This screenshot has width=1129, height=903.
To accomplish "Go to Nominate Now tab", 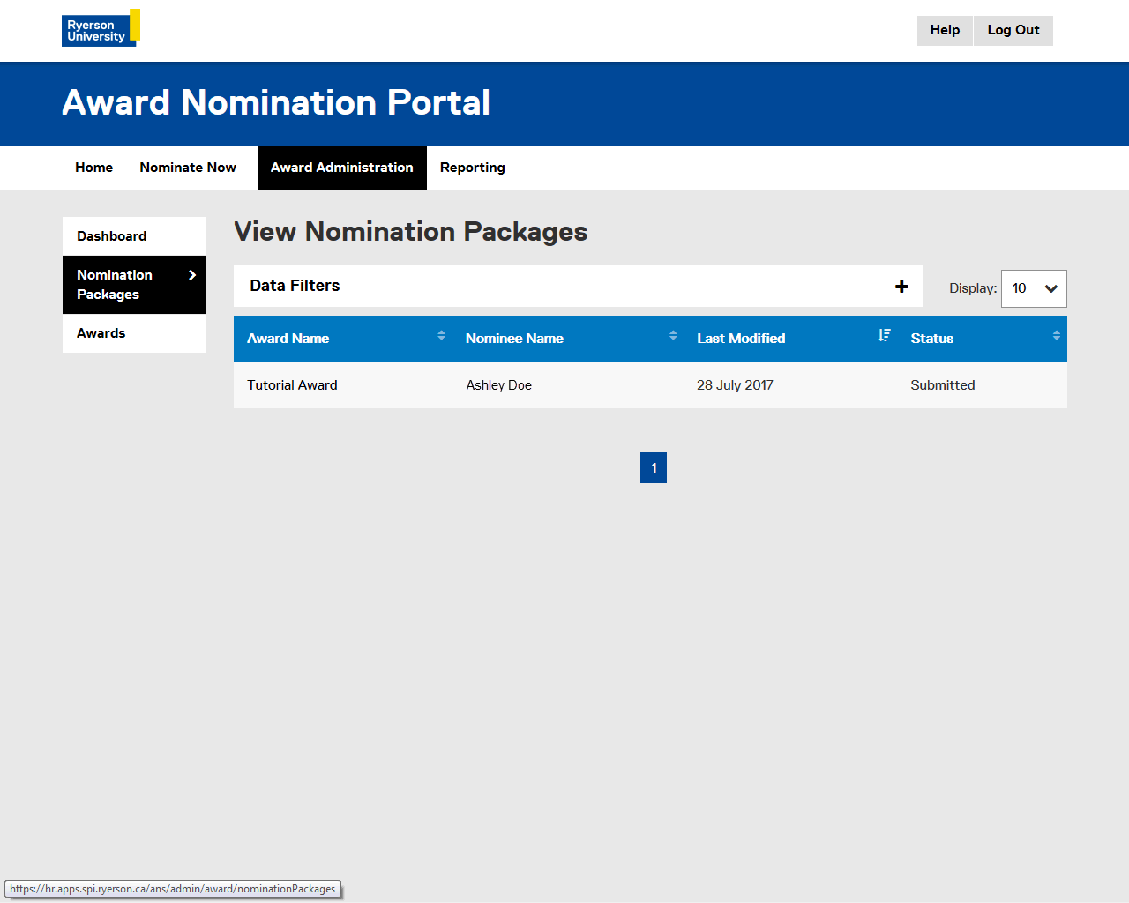I will click(188, 168).
